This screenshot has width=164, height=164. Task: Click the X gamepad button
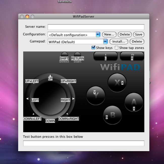[117, 83]
